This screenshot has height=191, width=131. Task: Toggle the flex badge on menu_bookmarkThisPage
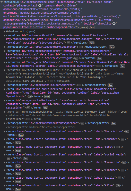(x=99, y=58)
